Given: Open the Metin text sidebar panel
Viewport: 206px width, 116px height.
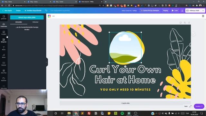Looking at the screenshot, I should click(4, 48).
